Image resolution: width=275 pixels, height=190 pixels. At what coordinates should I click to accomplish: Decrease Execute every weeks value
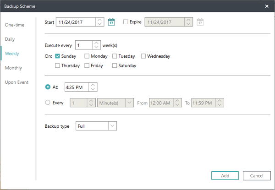[x=96, y=47]
